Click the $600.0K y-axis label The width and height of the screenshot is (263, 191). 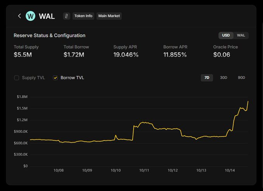click(x=21, y=143)
